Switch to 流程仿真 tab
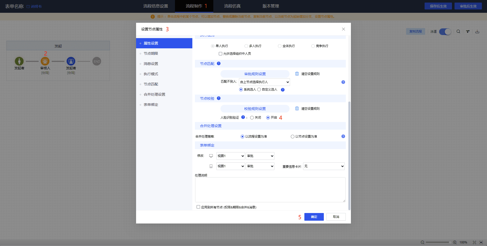 233,6
